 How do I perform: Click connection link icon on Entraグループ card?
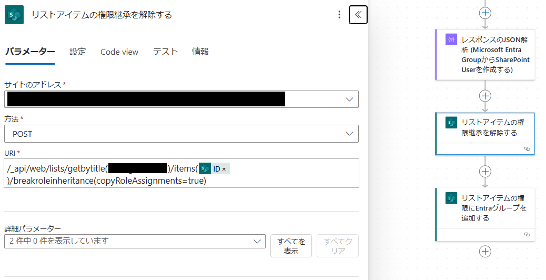(x=527, y=234)
